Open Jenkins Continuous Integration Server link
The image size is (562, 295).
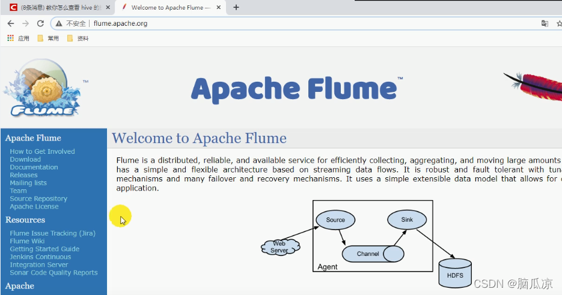pos(40,261)
